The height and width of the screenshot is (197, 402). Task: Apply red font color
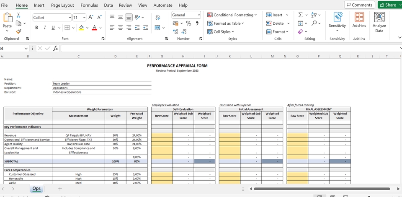(94, 27)
